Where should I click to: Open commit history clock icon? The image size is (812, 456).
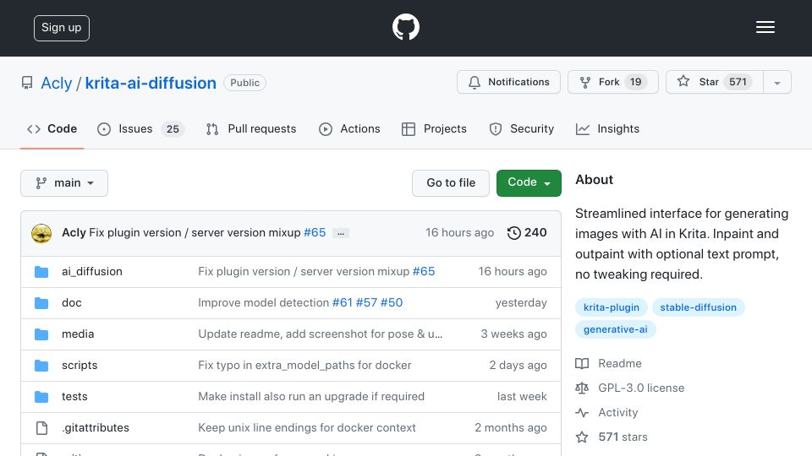pos(513,233)
